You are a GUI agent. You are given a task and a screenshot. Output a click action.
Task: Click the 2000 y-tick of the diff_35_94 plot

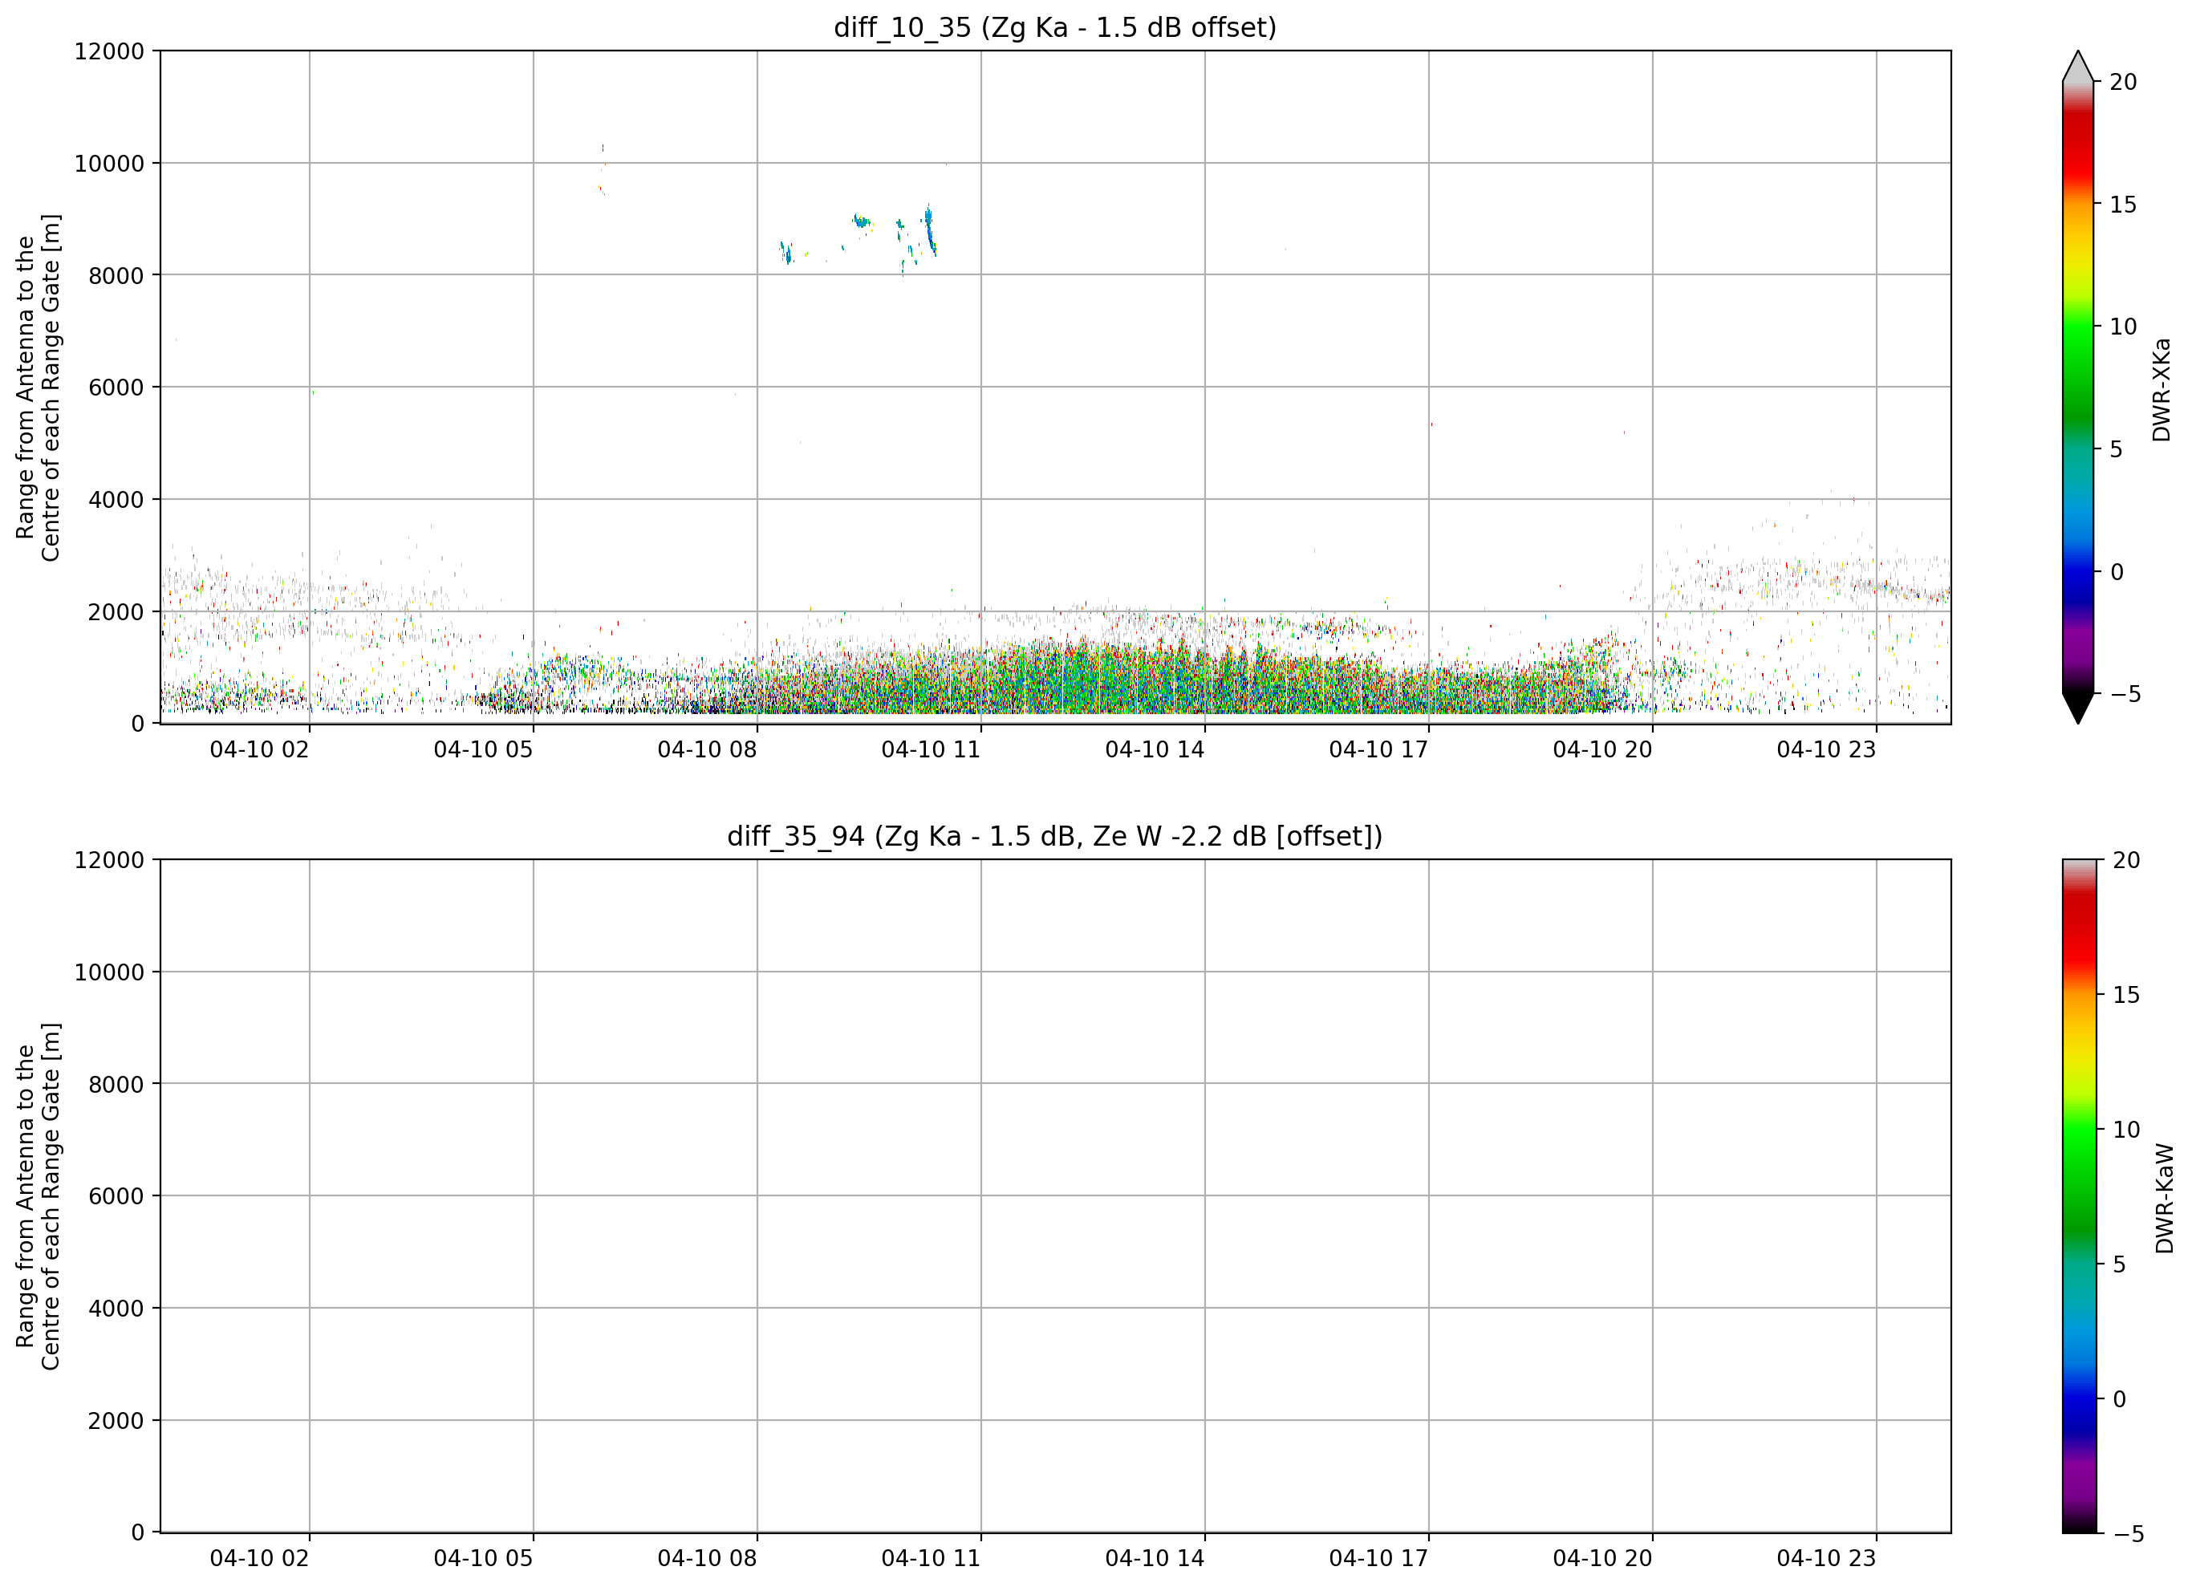[x=115, y=1421]
